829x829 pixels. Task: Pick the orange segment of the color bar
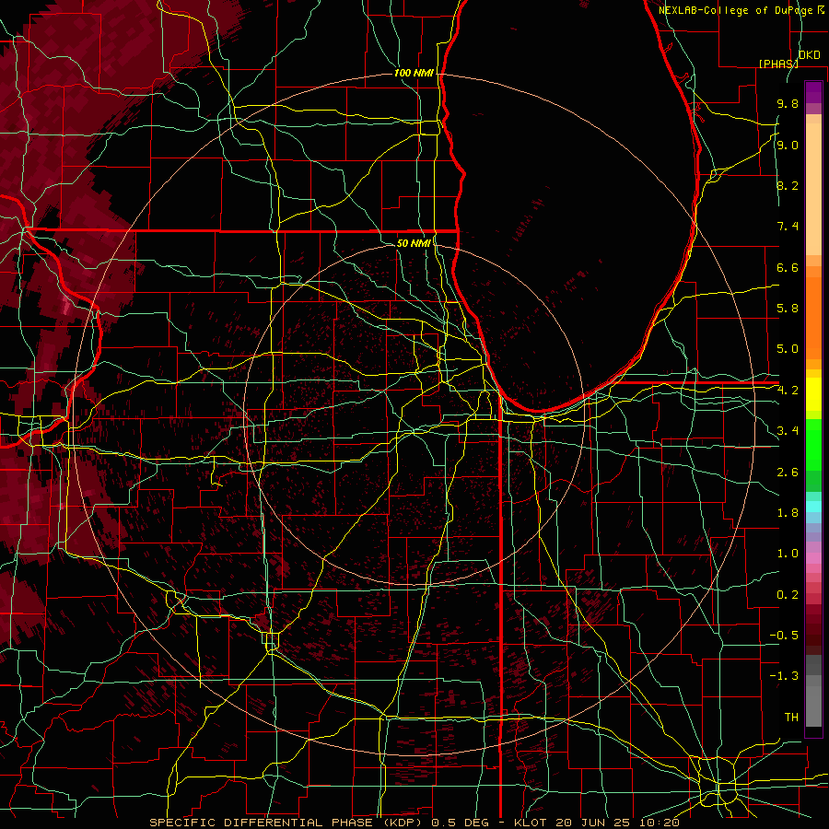click(813, 317)
